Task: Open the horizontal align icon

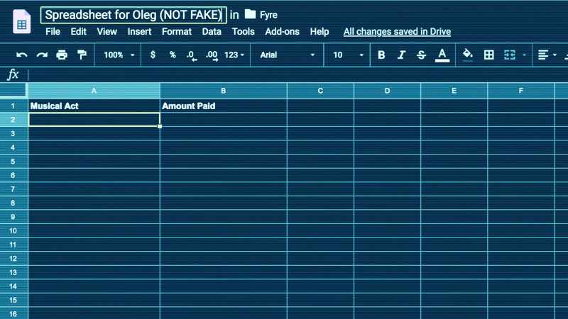Action: tap(543, 55)
